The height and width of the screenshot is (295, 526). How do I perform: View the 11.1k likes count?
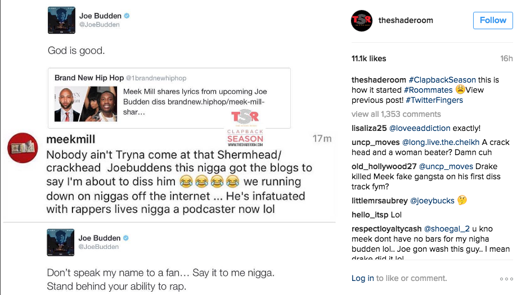pyautogui.click(x=368, y=58)
